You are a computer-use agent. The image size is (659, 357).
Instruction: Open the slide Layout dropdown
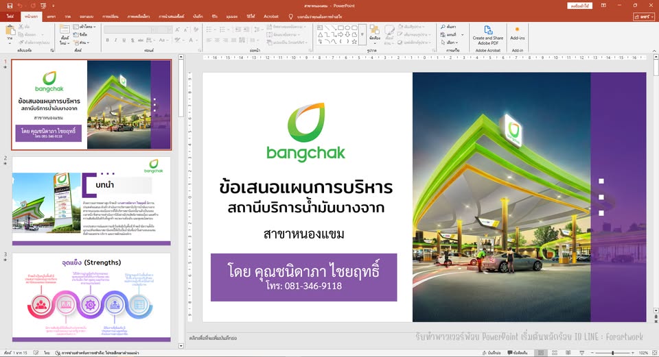(x=84, y=27)
